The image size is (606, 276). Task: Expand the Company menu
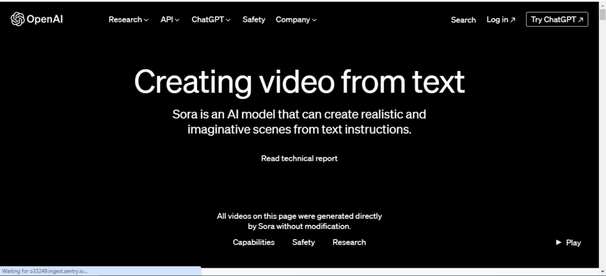click(296, 20)
